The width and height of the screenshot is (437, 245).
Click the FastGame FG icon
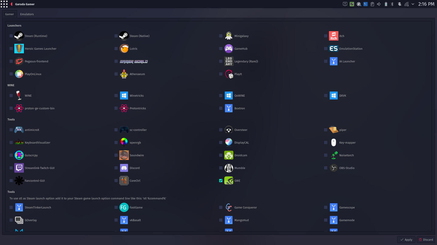[124, 207]
